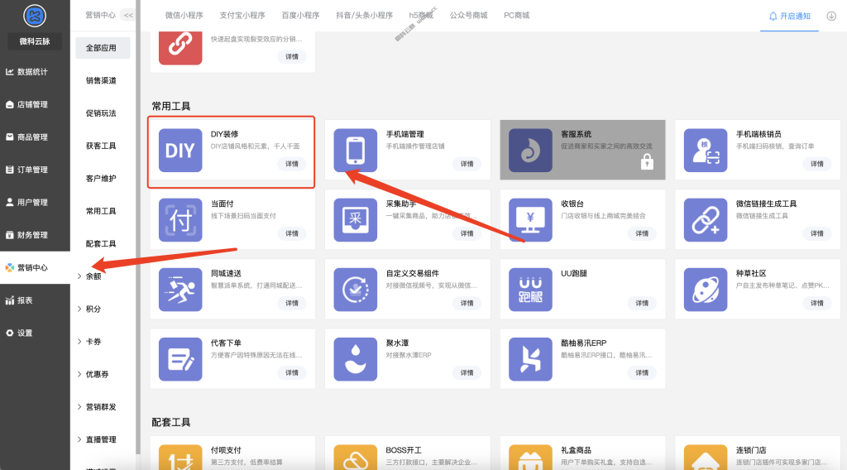Viewport: 847px width, 470px height.
Task: Open 报表 in main sidebar
Action: point(35,300)
